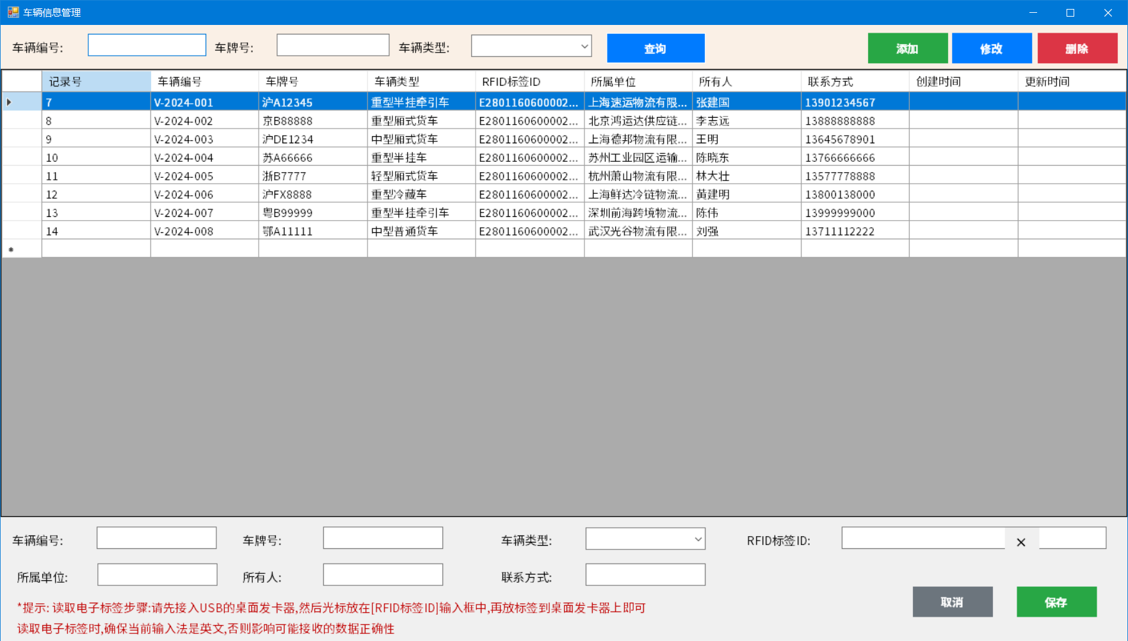Screen dimensions: 1128x641
Task: Select plate cell 京B88888
Action: pos(313,121)
